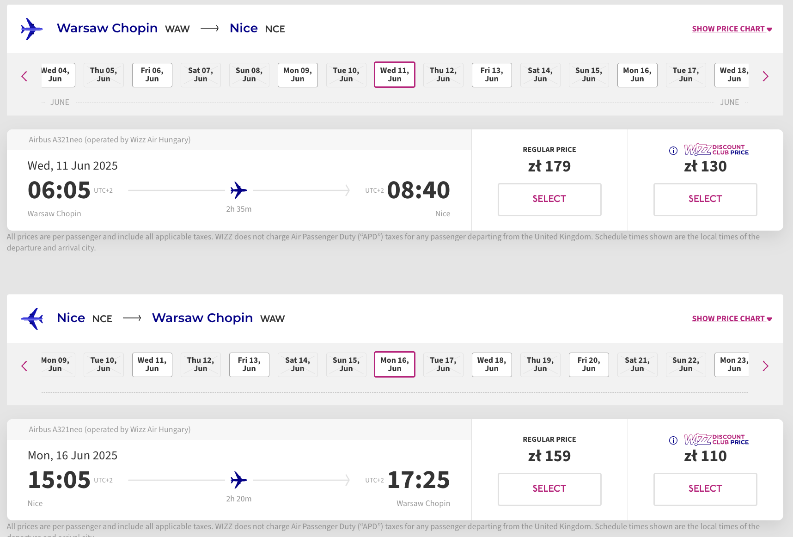
Task: Choose return date Wed 18, Jun
Action: click(492, 365)
